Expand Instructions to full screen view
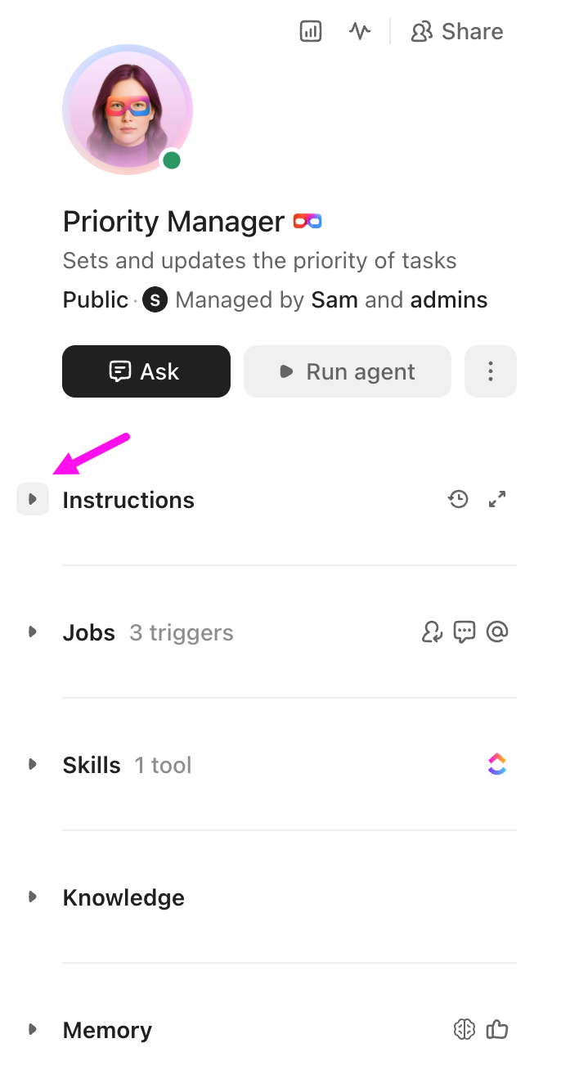 tap(497, 499)
